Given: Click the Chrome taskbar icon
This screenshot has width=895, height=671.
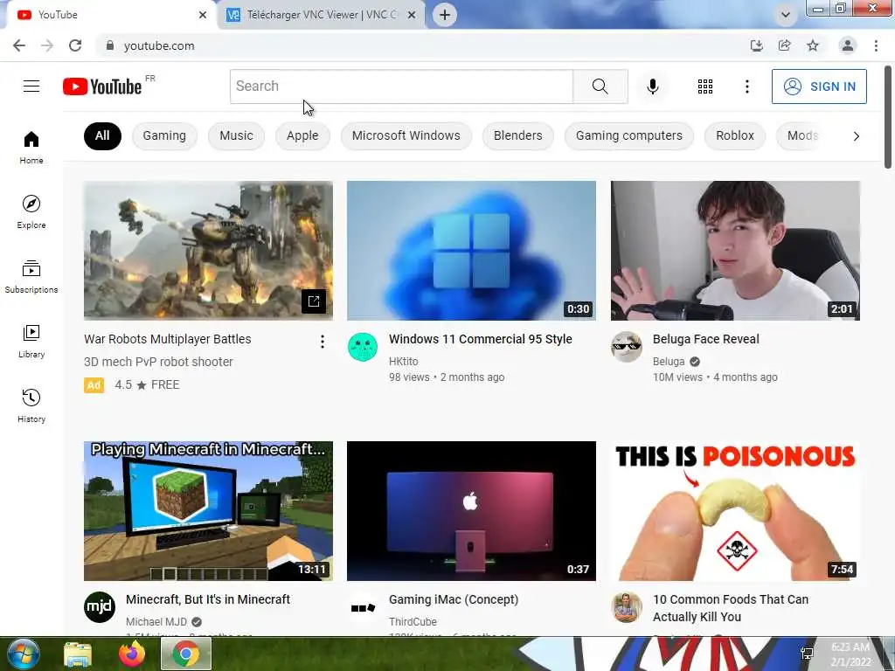Looking at the screenshot, I should coord(186,654).
